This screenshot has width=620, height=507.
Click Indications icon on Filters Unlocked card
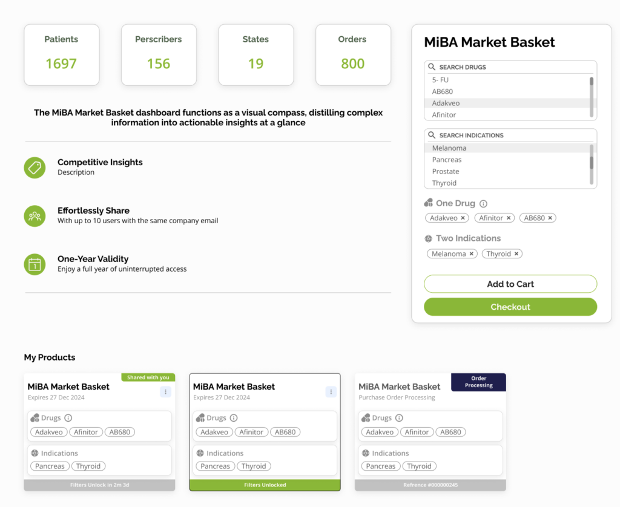coord(200,453)
